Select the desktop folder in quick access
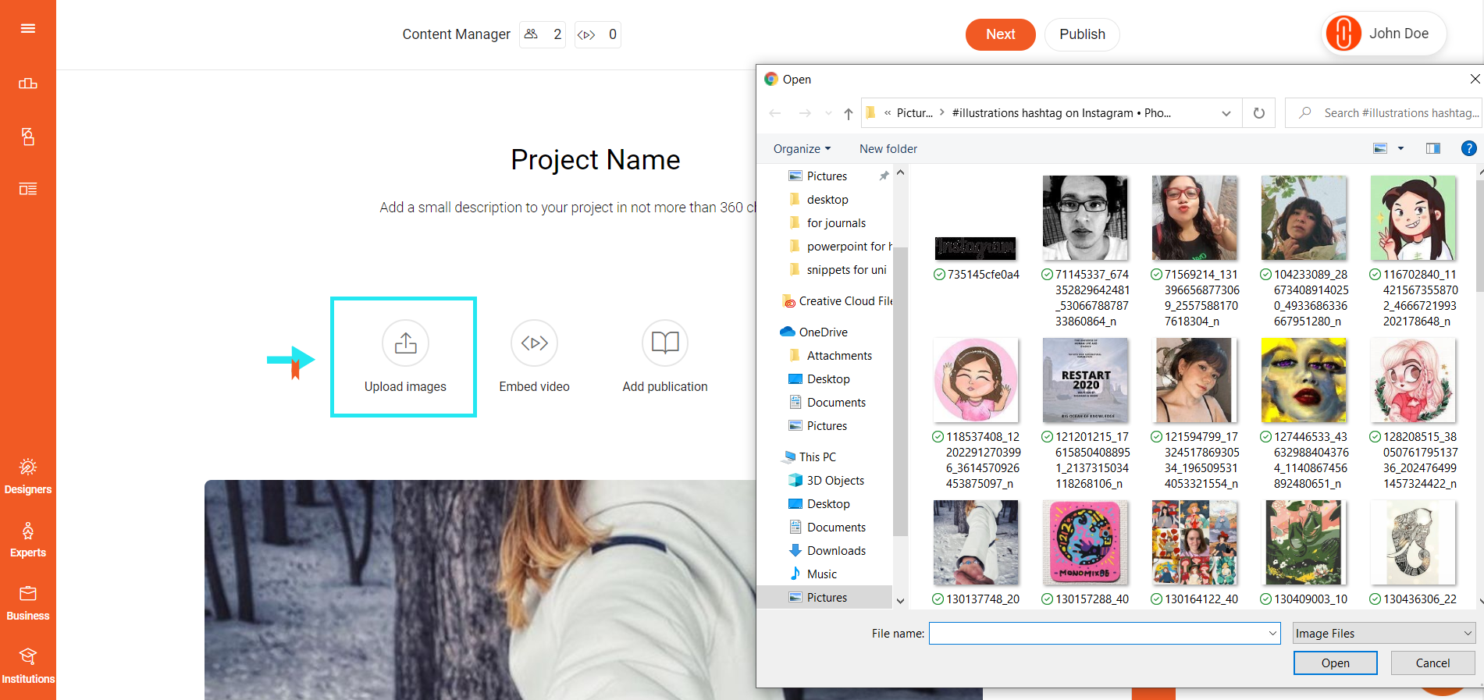The height and width of the screenshot is (700, 1484). pos(827,200)
